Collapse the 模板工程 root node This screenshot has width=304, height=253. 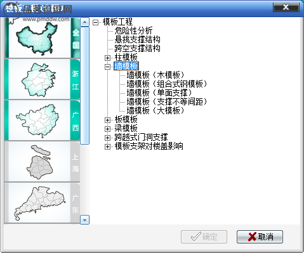(96, 22)
